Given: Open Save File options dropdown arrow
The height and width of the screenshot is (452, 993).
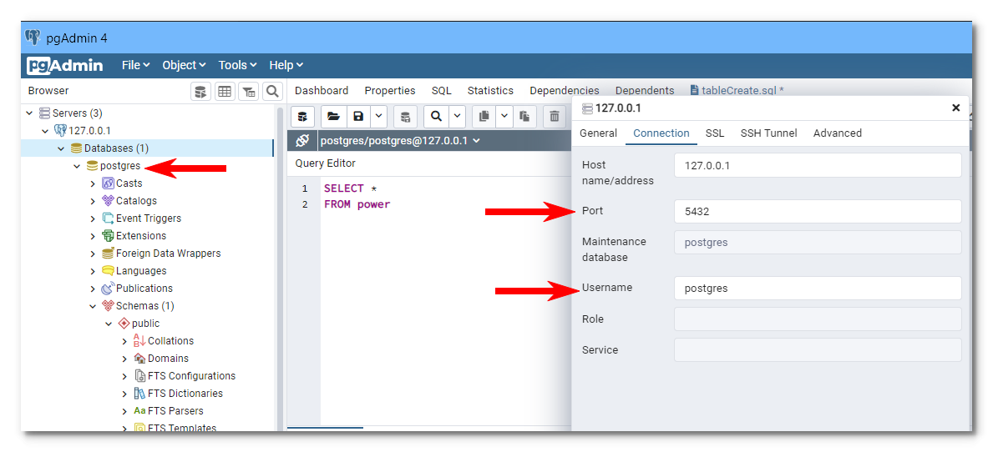Looking at the screenshot, I should pos(378,116).
